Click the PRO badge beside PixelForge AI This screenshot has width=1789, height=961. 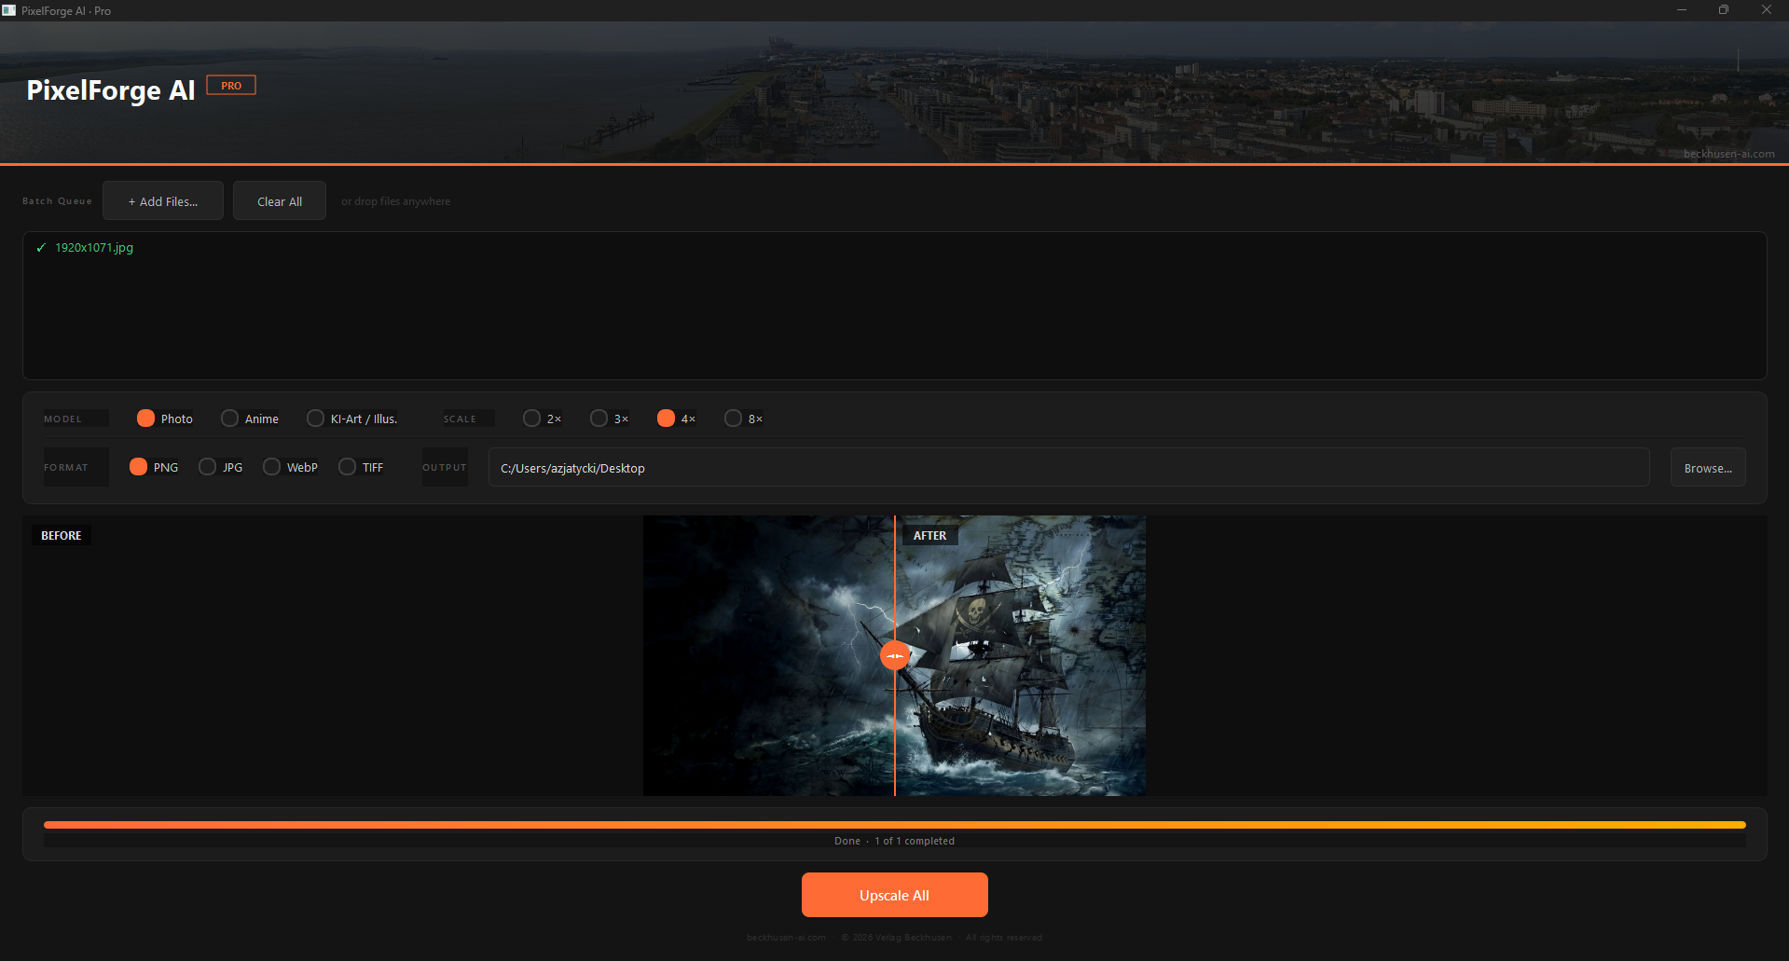point(231,85)
